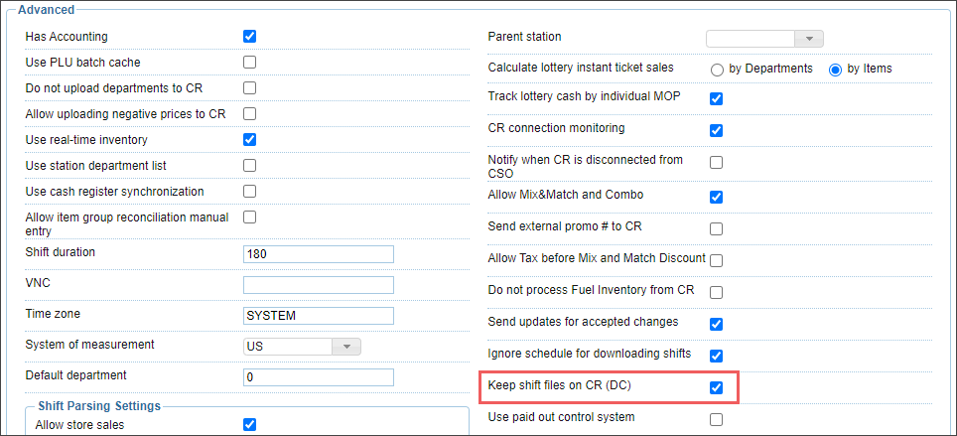This screenshot has width=957, height=436.
Task: Select lottery calculation by Departments
Action: click(717, 70)
